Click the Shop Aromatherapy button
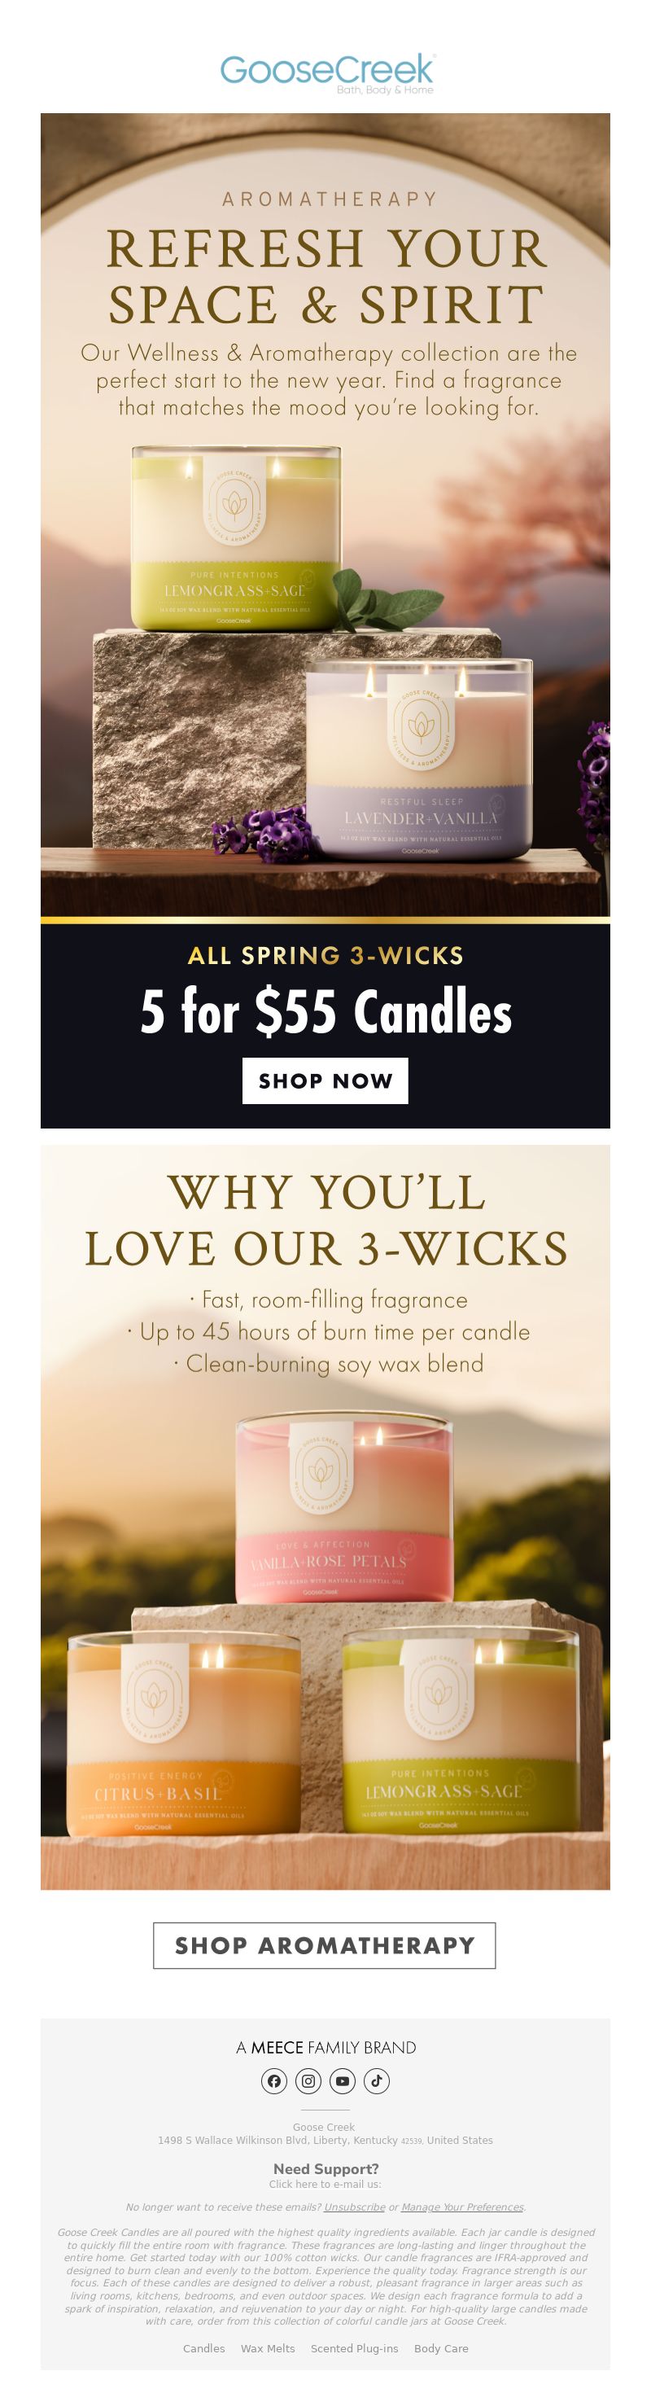This screenshot has height=2402, width=651. click(324, 1946)
